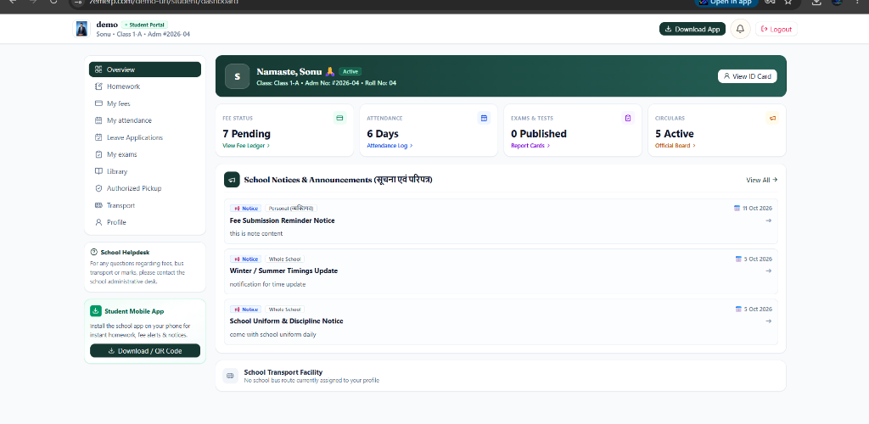Screen dimensions: 869x424
Task: Click the S avatar in welcome banner
Action: [238, 76]
